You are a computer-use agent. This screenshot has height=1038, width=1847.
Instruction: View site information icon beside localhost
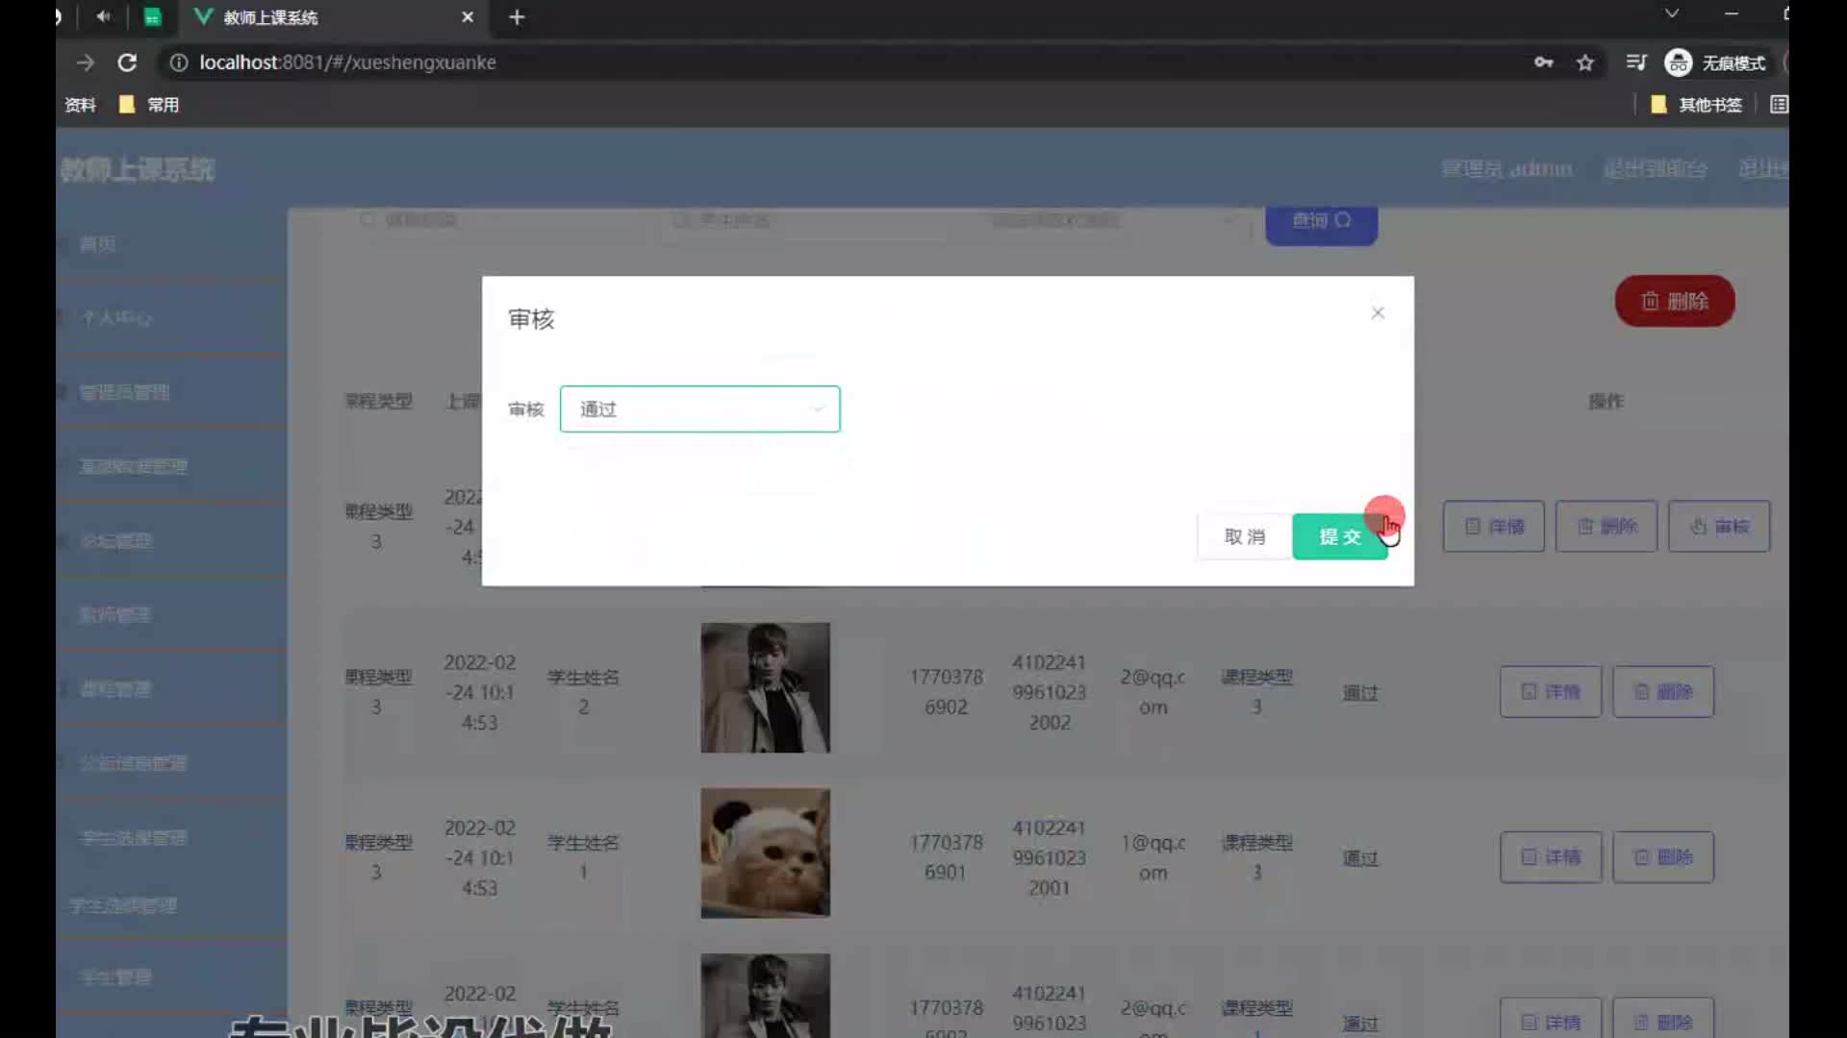178,62
